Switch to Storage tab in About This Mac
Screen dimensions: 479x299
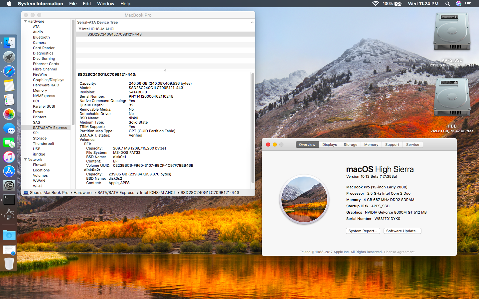click(350, 145)
